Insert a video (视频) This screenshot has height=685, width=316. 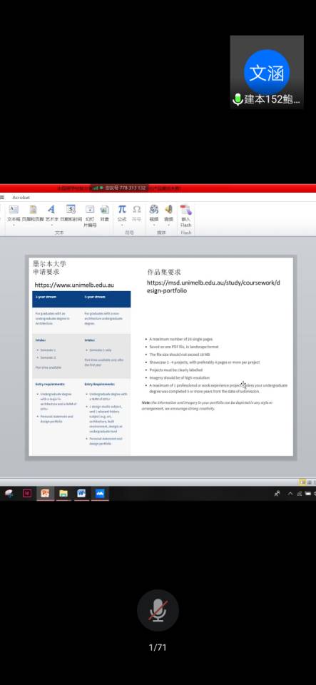[x=153, y=212]
